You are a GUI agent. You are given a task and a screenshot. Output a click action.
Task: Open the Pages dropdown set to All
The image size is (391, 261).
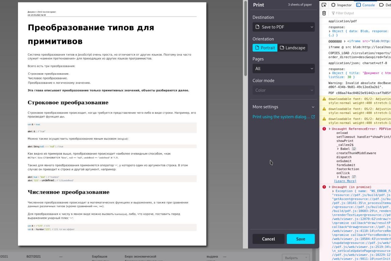point(283,68)
